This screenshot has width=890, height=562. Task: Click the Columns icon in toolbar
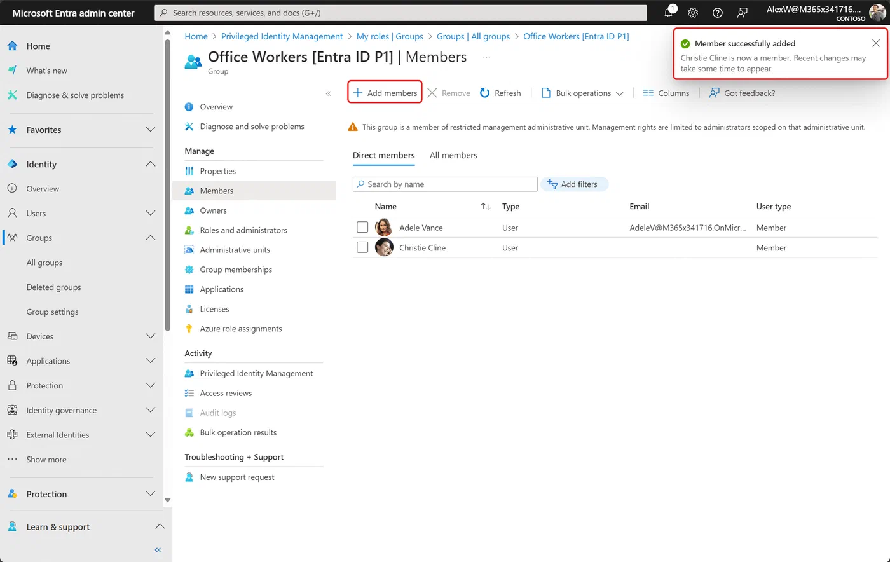[x=648, y=93]
